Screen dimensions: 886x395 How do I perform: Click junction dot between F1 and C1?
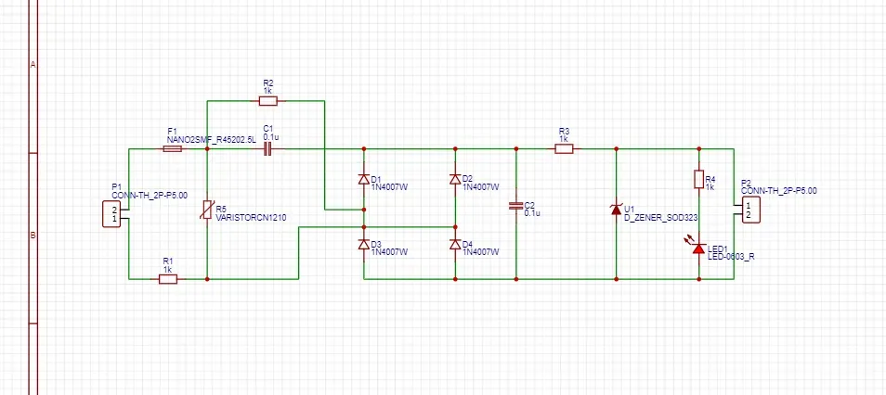[x=207, y=149]
